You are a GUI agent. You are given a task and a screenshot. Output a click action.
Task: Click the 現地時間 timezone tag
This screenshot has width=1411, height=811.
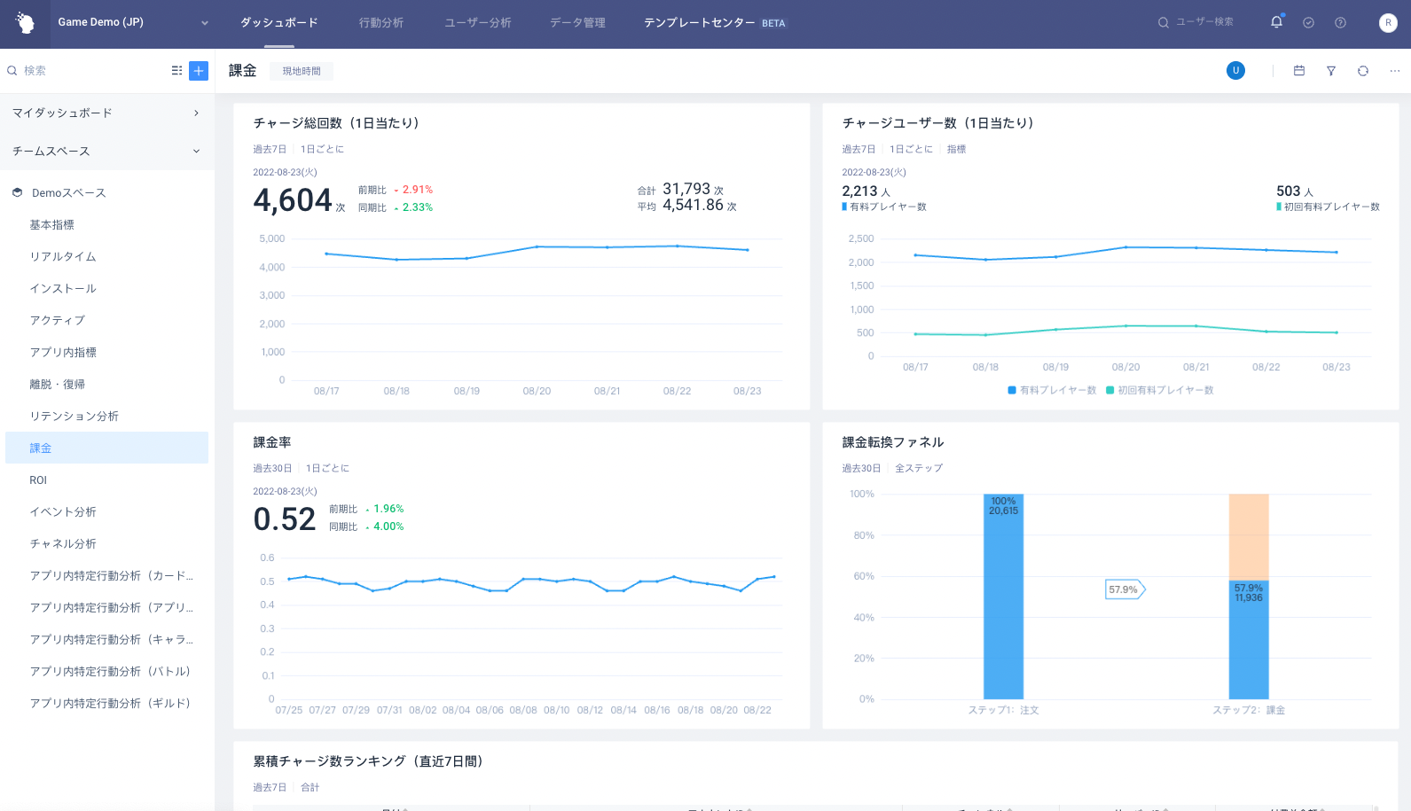[302, 72]
